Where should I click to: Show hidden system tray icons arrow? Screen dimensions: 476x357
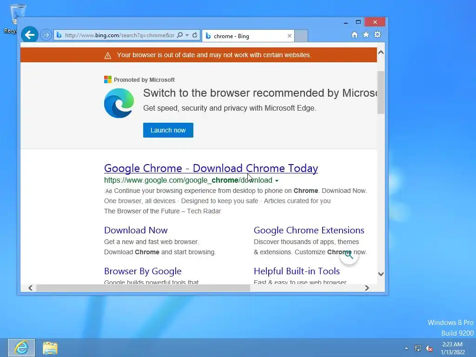(x=406, y=348)
